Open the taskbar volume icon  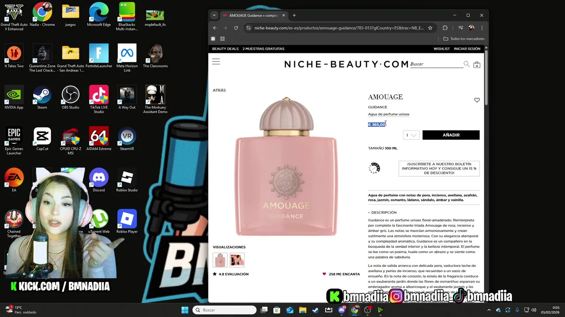click(x=534, y=310)
